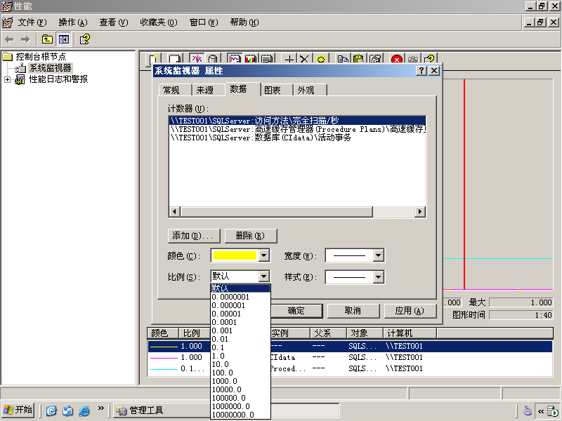Click the View Current Activity icon
Image resolution: width=562 pixels, height=421 pixels.
click(197, 59)
